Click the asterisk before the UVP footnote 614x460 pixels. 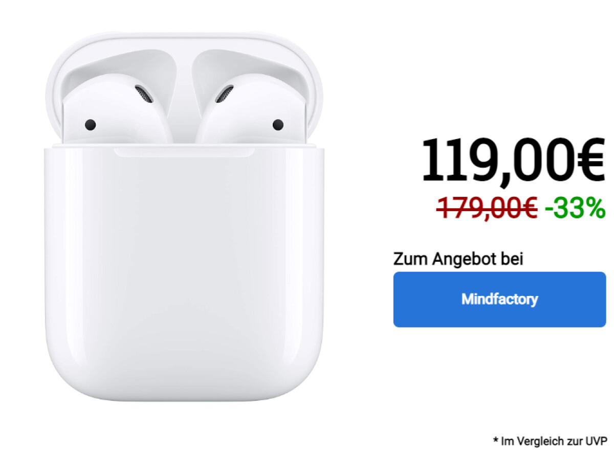click(495, 440)
